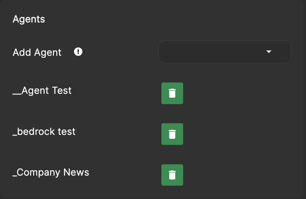The width and height of the screenshot is (306, 199).
Task: Delete the _Company News agent
Action: pos(172,175)
